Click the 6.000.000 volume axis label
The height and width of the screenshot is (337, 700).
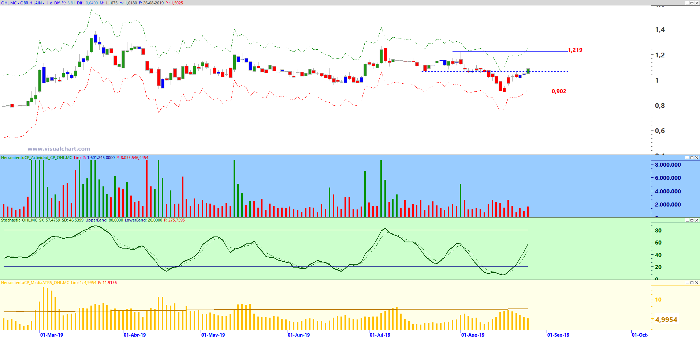click(668, 178)
